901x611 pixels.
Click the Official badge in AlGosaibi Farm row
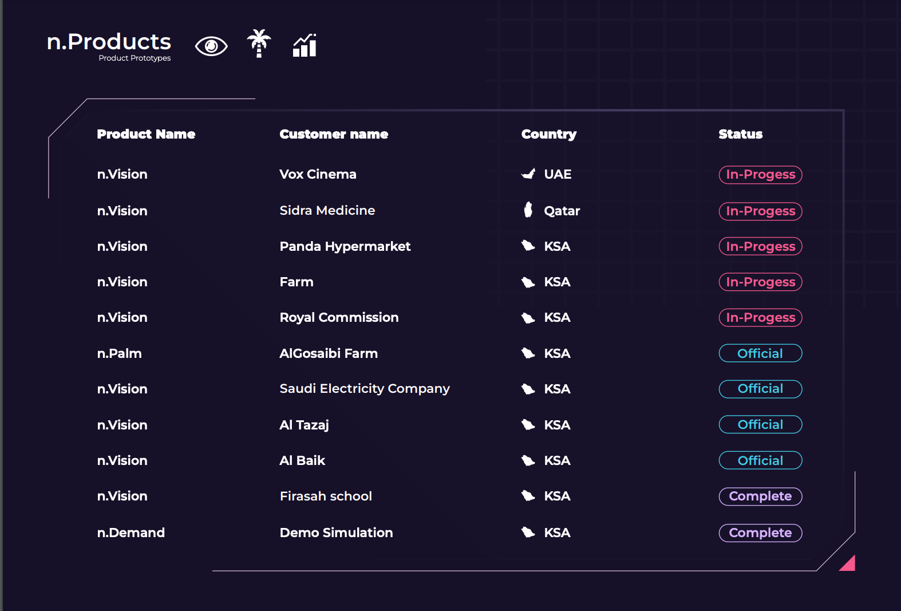[x=760, y=353]
